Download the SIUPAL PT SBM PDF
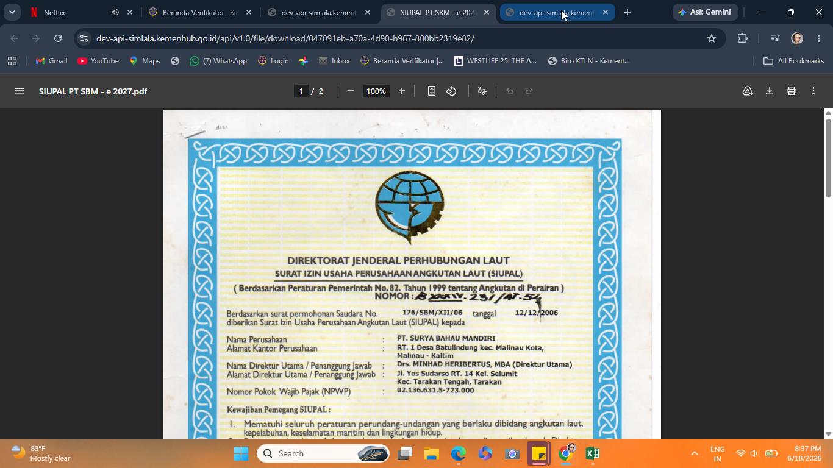833x468 pixels. pyautogui.click(x=770, y=91)
